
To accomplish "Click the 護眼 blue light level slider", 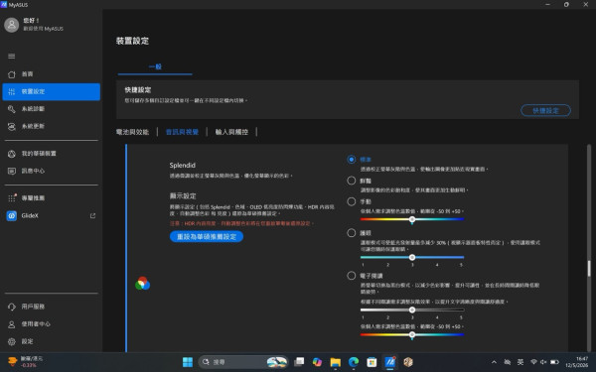I will point(412,257).
